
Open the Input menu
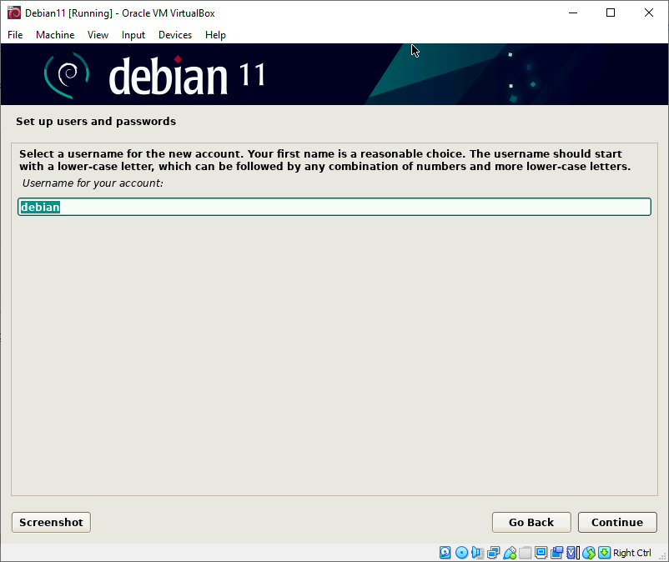pos(133,35)
